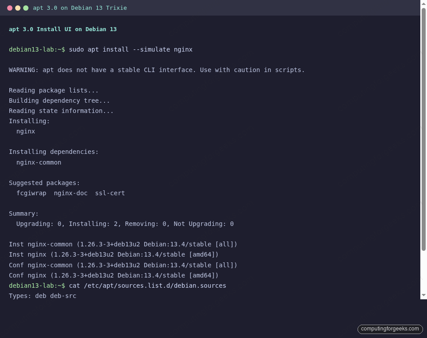
Task: Click the fcgiwrap suggested package text
Action: 31,193
